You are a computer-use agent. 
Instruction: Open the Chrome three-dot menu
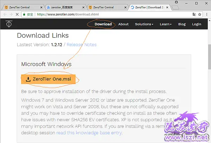207,14
